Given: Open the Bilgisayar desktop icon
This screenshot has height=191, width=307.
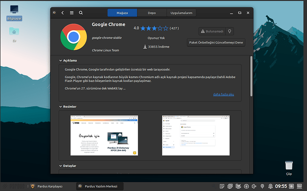Looking at the screenshot, I should pyautogui.click(x=14, y=12).
